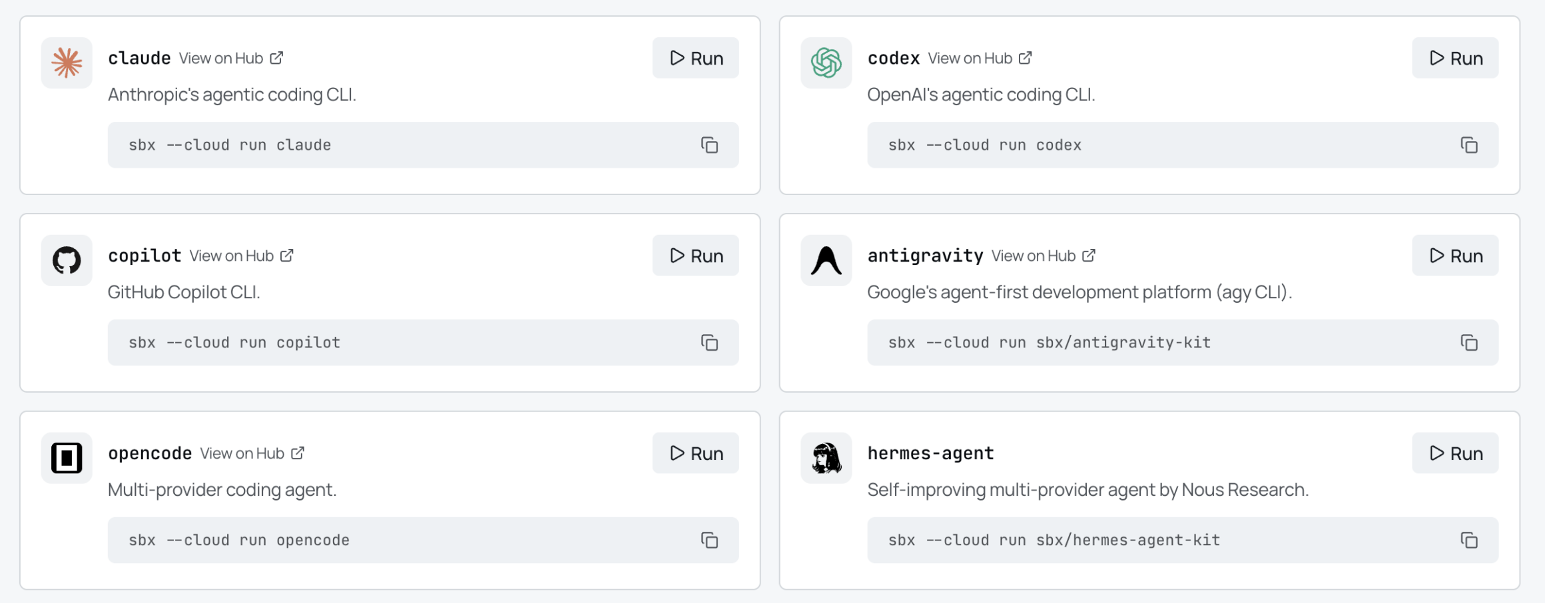The width and height of the screenshot is (1545, 603).
Task: Click 'sbx --cloud run sbx/antigravity-kit' command text
Action: point(1050,343)
